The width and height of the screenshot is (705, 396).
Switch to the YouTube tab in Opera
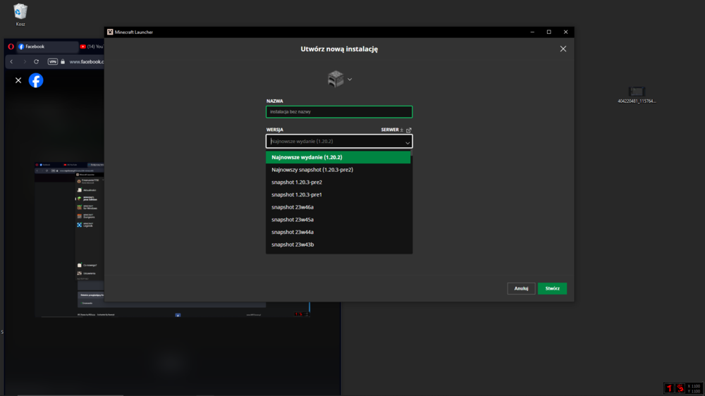click(x=92, y=47)
